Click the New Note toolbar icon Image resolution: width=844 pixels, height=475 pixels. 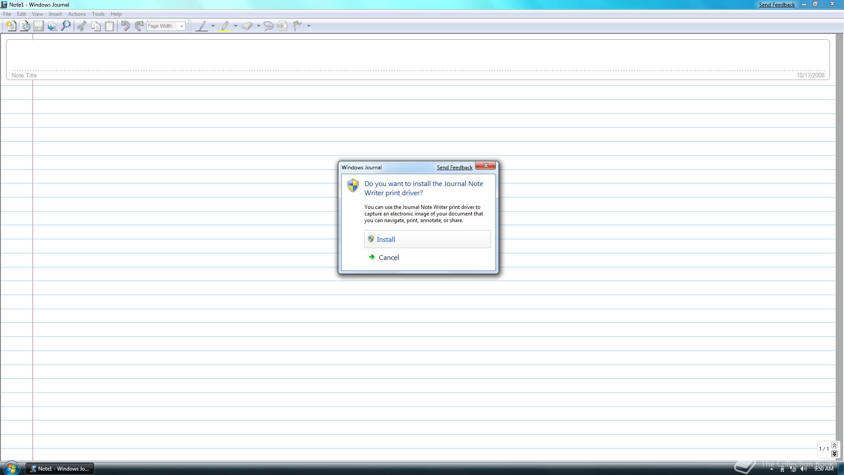[x=11, y=26]
